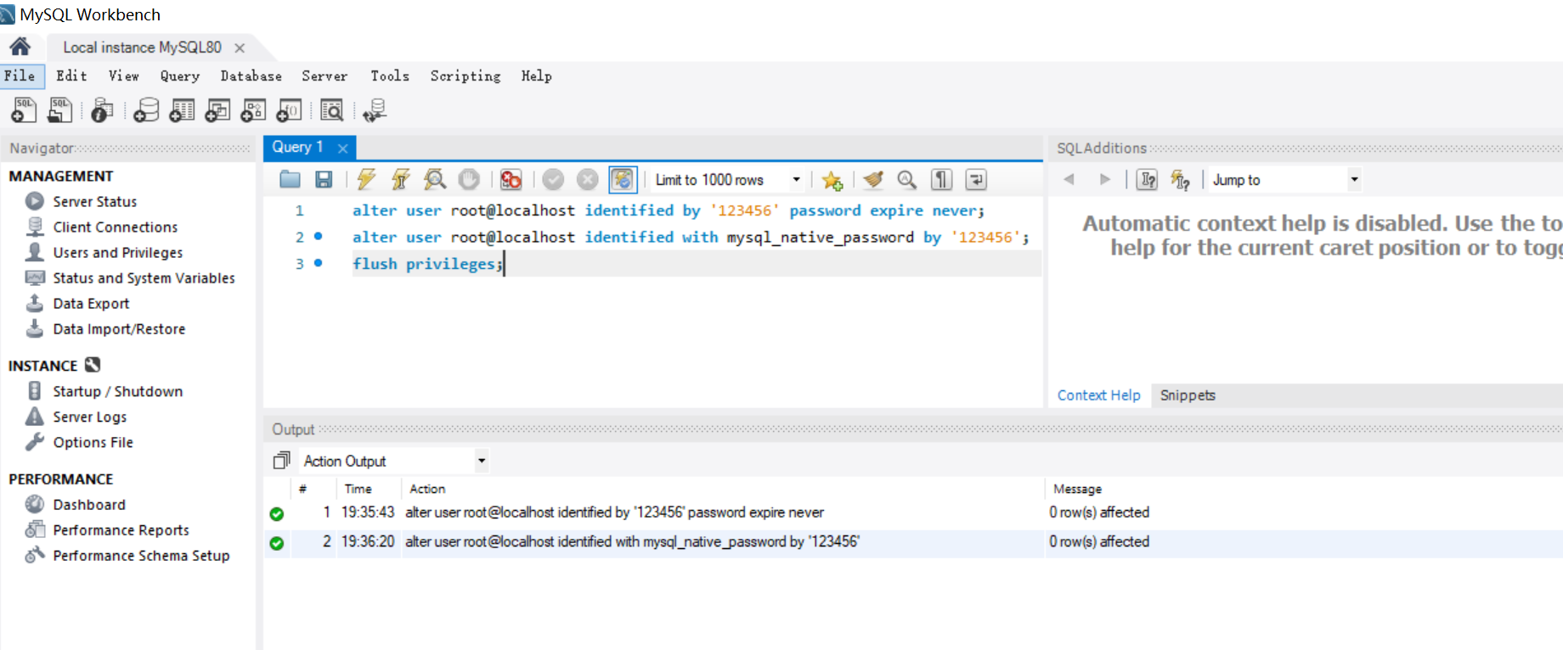Open the find panel magnifier icon
1563x650 pixels.
[907, 179]
